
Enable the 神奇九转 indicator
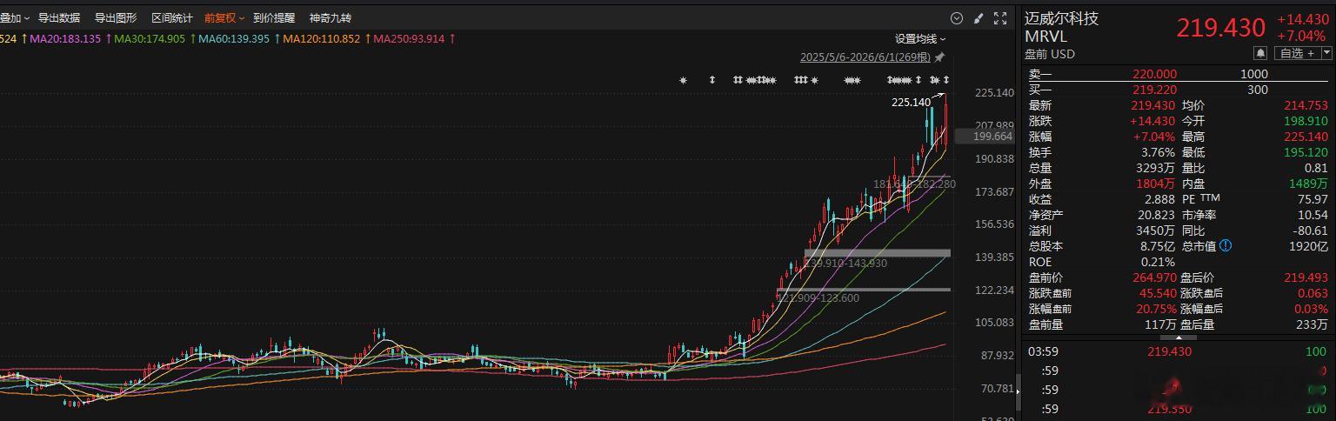point(331,18)
